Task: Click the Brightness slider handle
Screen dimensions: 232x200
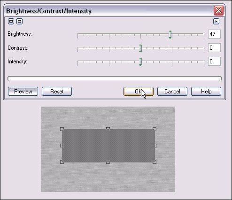Action: (170, 35)
